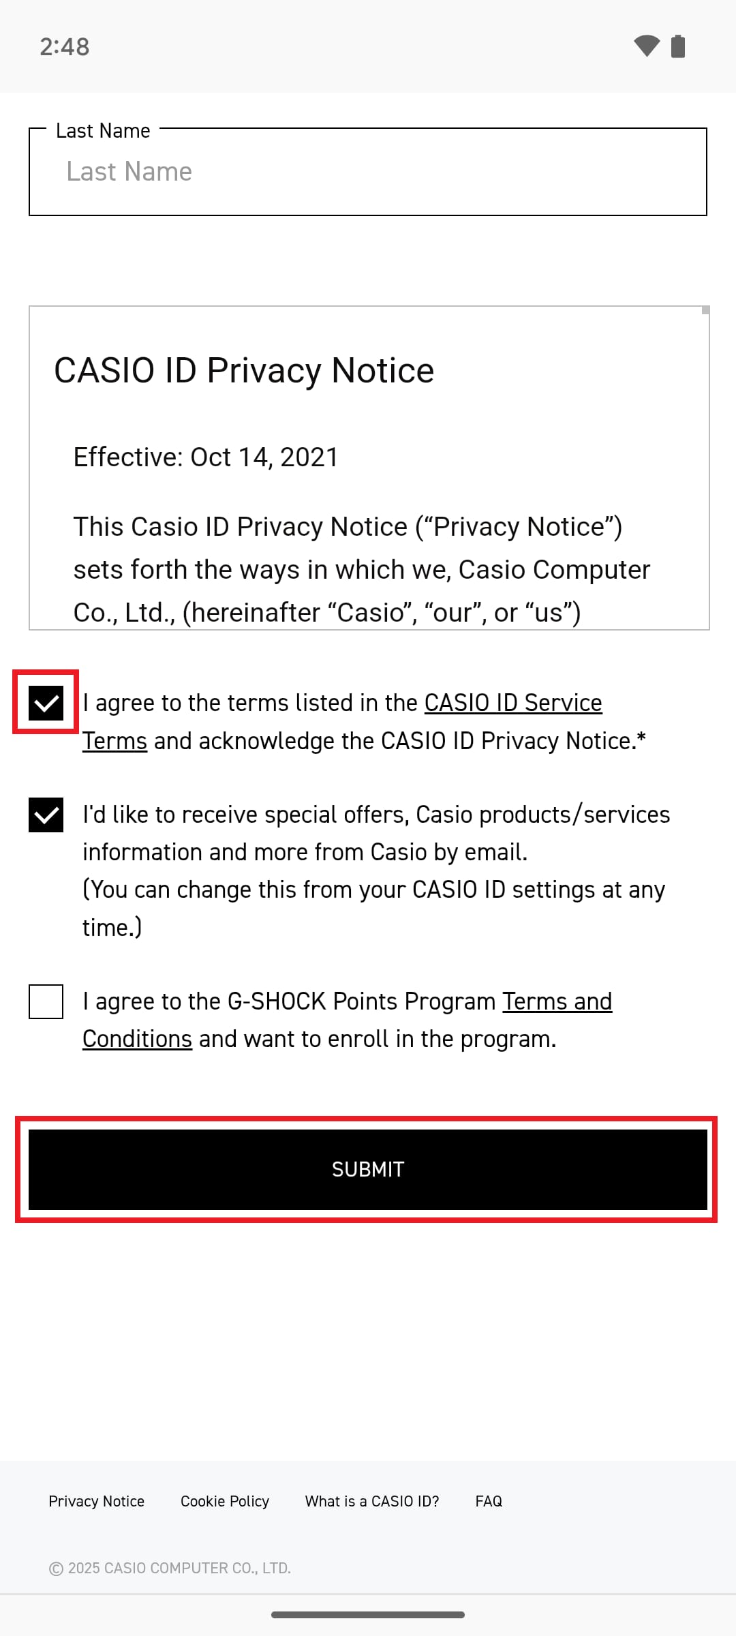Click the CASIO ID Privacy Notice heading
Screen dimensions: 736x1636
(x=244, y=371)
